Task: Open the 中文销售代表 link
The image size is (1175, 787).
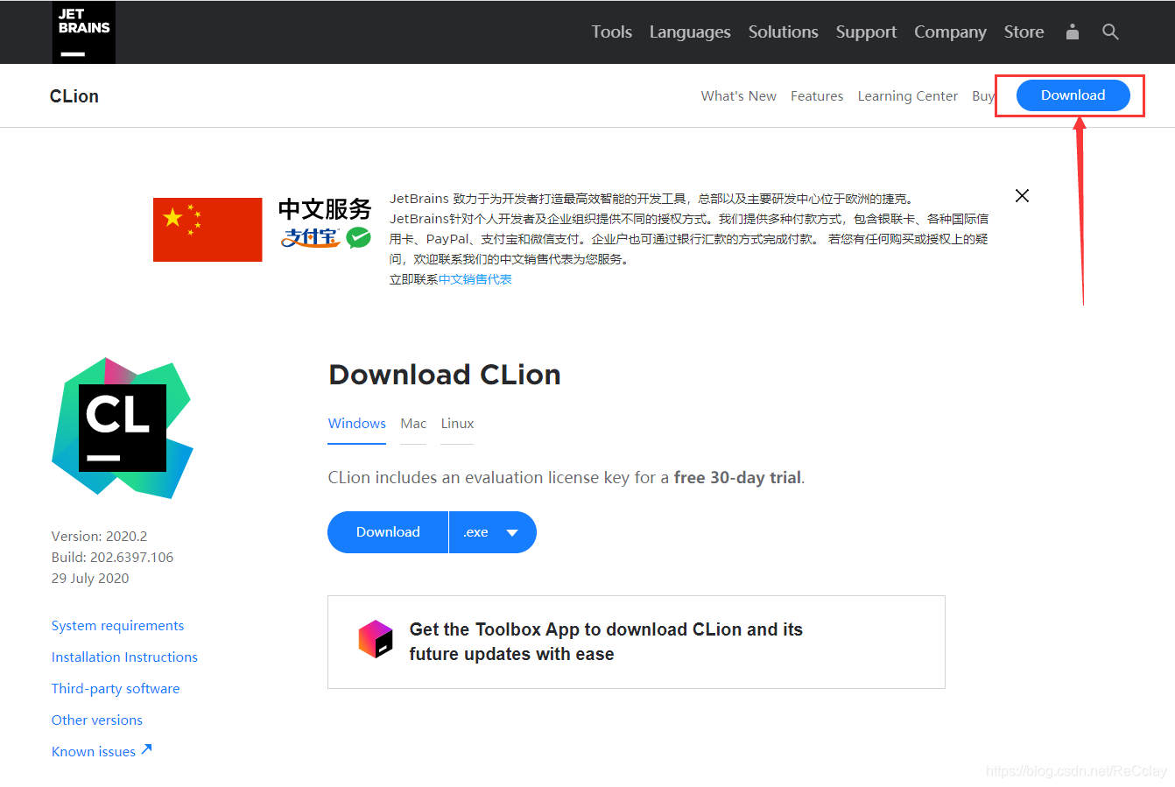Action: point(475,279)
